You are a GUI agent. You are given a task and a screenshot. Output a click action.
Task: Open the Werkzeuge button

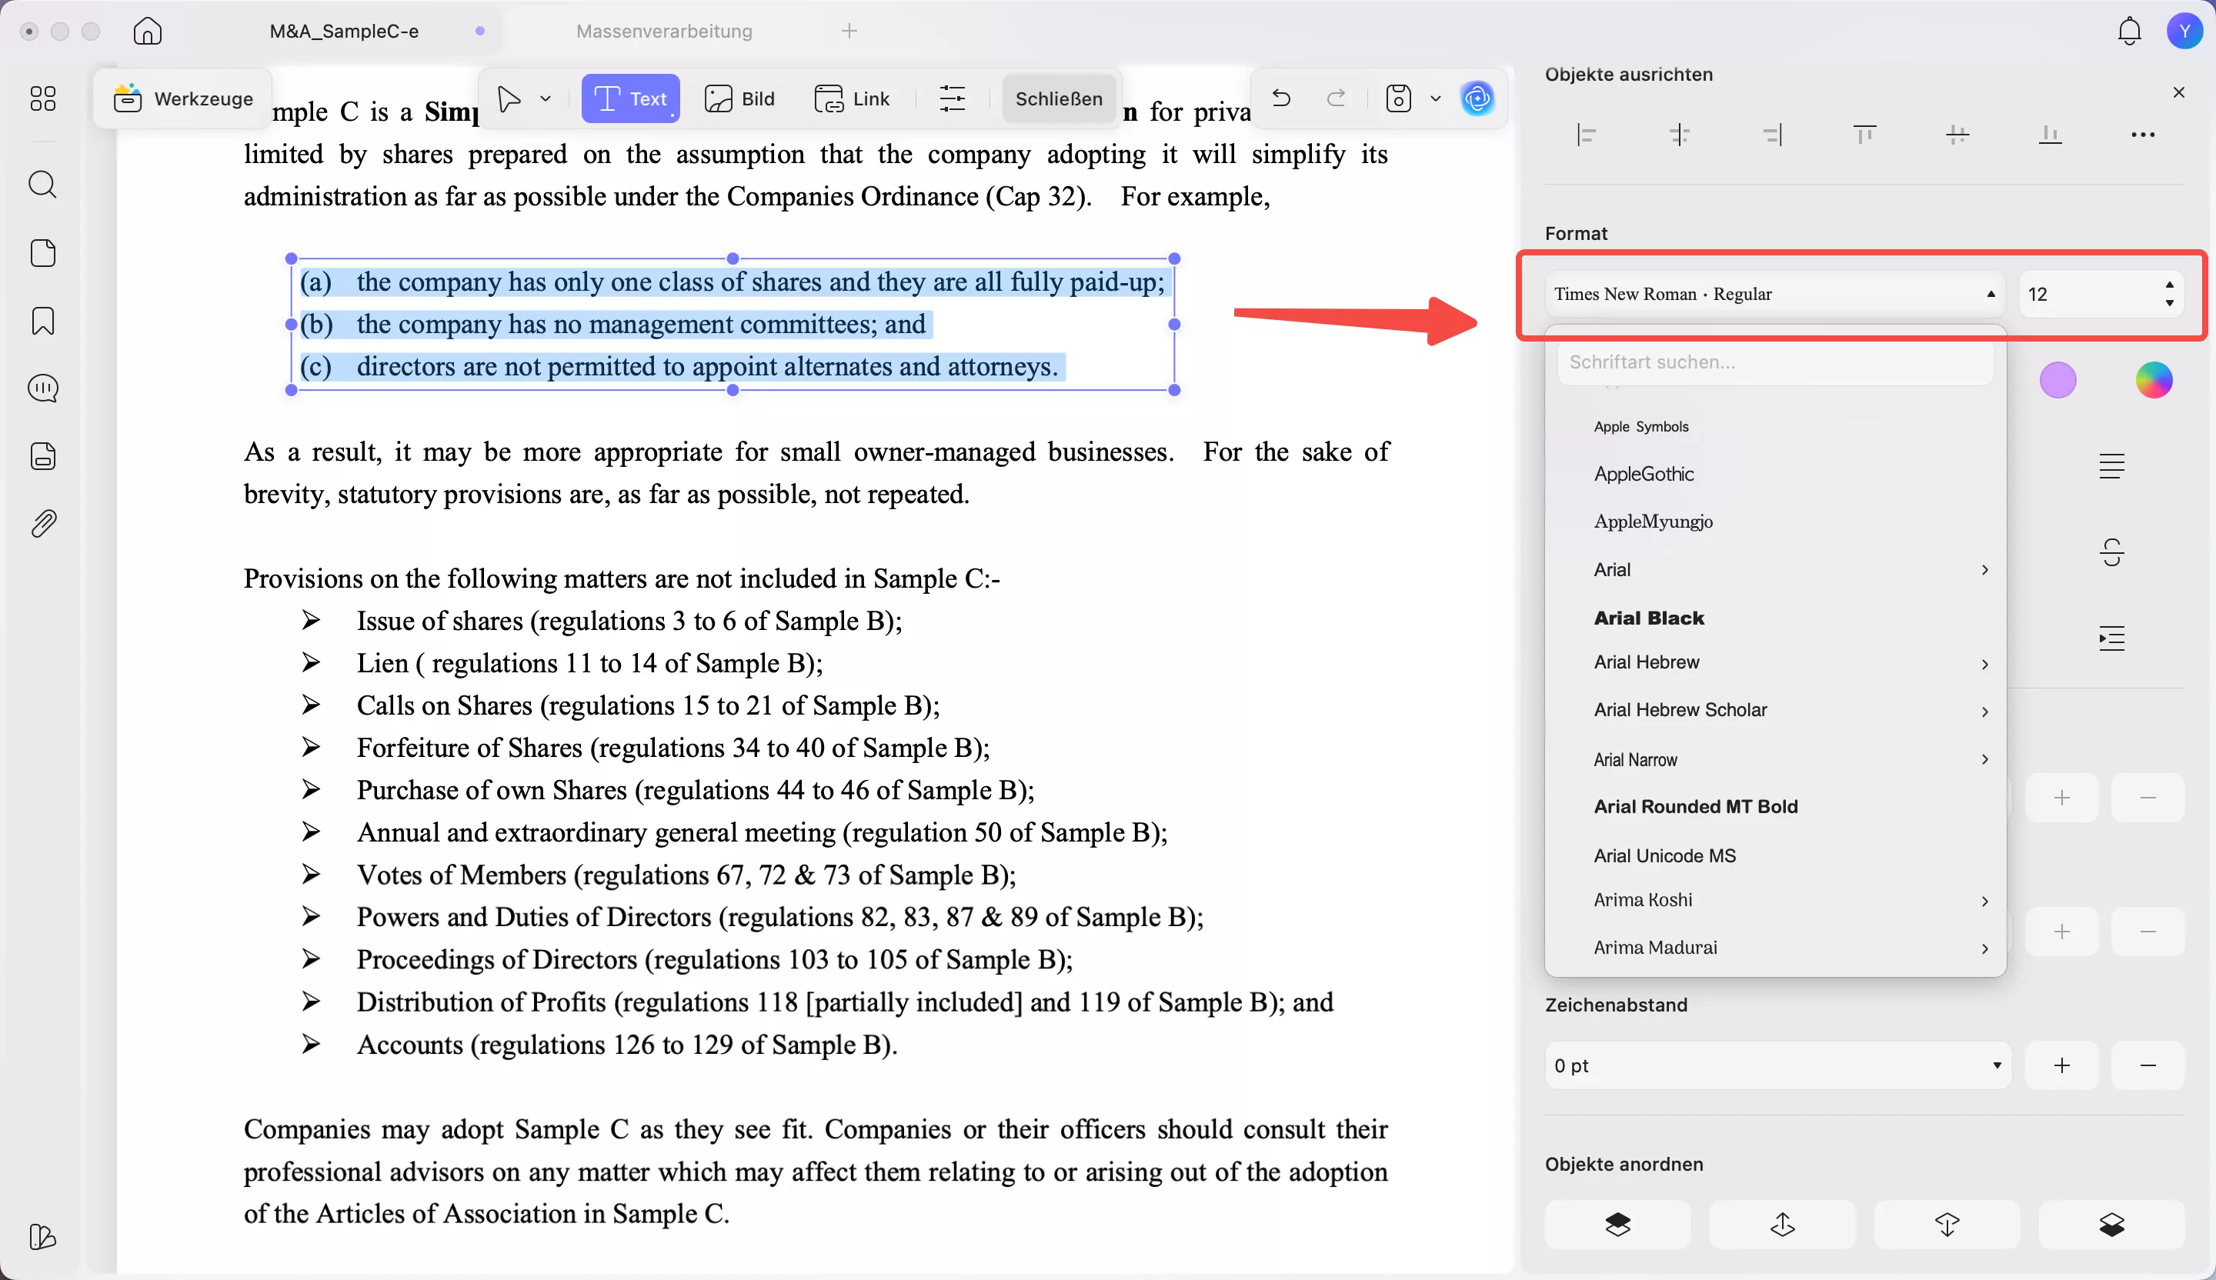pyautogui.click(x=183, y=98)
